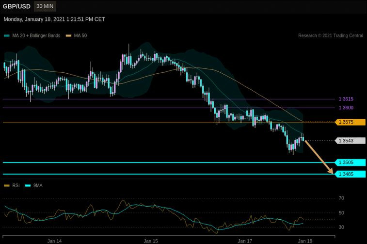The height and width of the screenshot is (244, 367).
Task: Click the cyan 1.3485 target price tag
Action: click(x=350, y=174)
